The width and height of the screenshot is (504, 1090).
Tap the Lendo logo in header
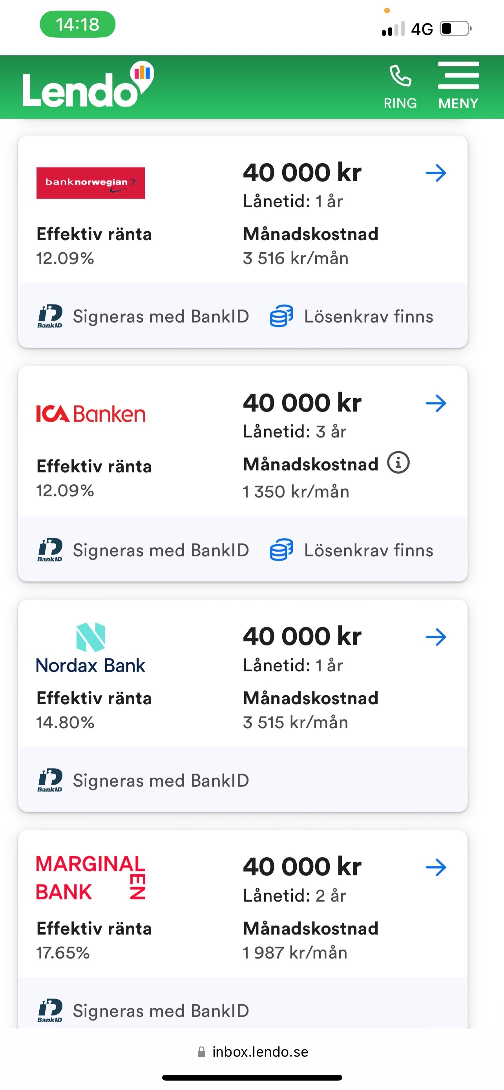point(88,86)
